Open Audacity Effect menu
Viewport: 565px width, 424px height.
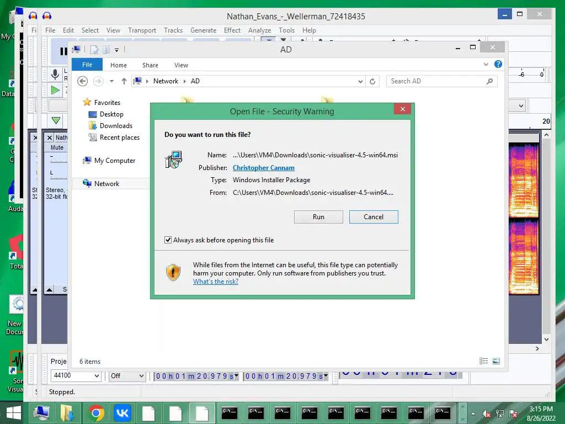point(232,30)
